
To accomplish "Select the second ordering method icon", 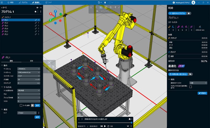I will pyautogui.click(x=190, y=74).
